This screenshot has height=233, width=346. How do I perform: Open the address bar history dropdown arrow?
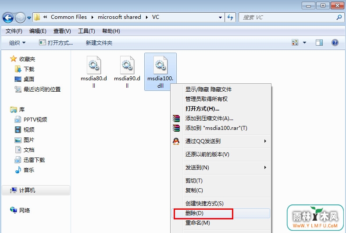click(220, 18)
